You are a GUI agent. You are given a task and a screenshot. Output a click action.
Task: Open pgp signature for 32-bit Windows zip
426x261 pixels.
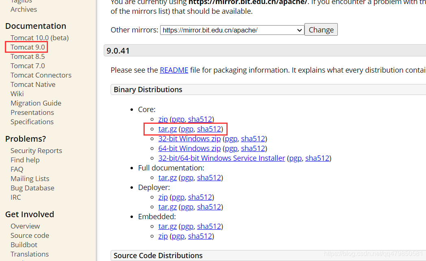(231, 139)
